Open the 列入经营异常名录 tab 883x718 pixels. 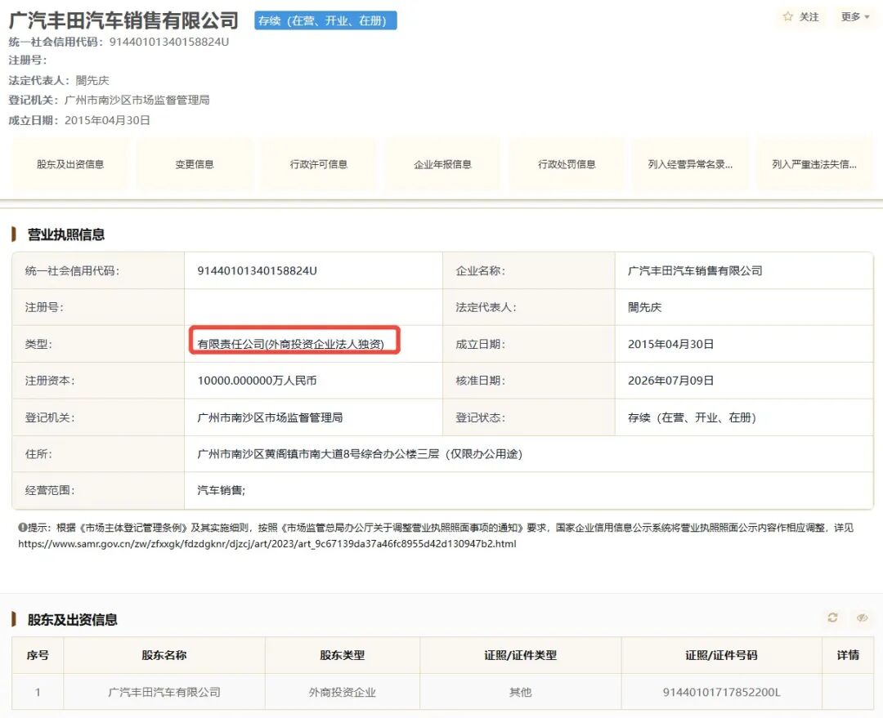tap(690, 164)
